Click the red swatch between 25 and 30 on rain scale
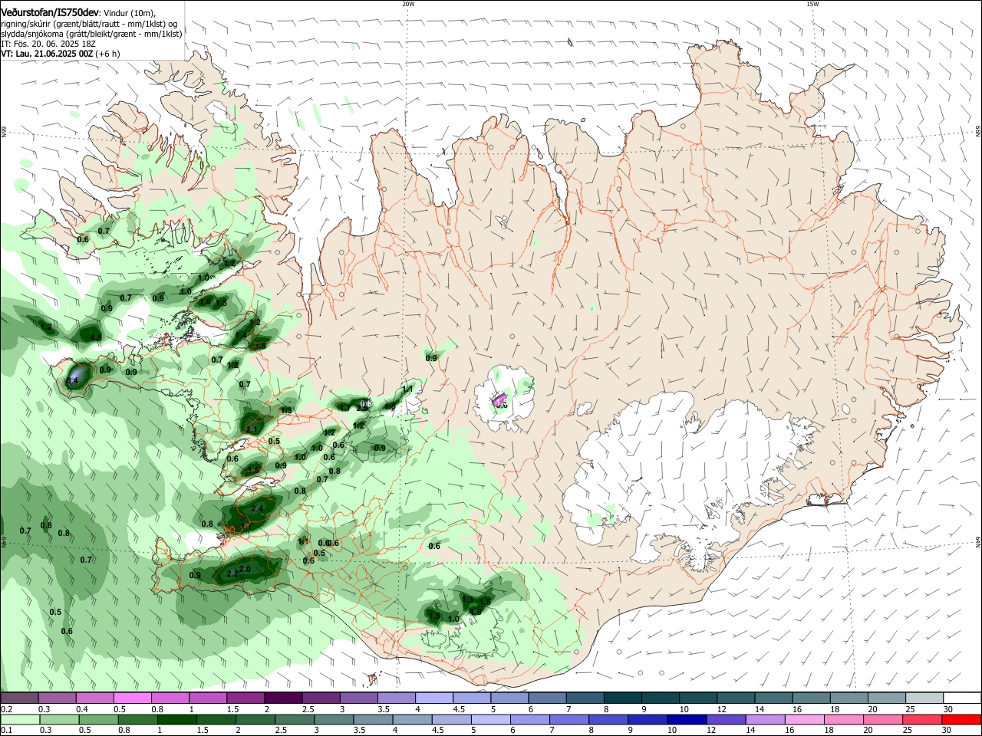Viewport: 982px width, 736px height. point(924,720)
